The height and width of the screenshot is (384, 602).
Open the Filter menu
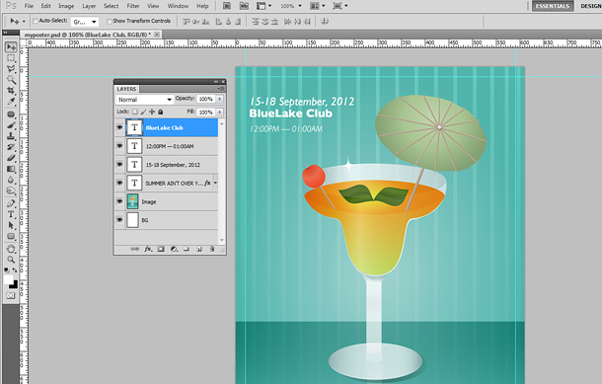click(x=133, y=6)
